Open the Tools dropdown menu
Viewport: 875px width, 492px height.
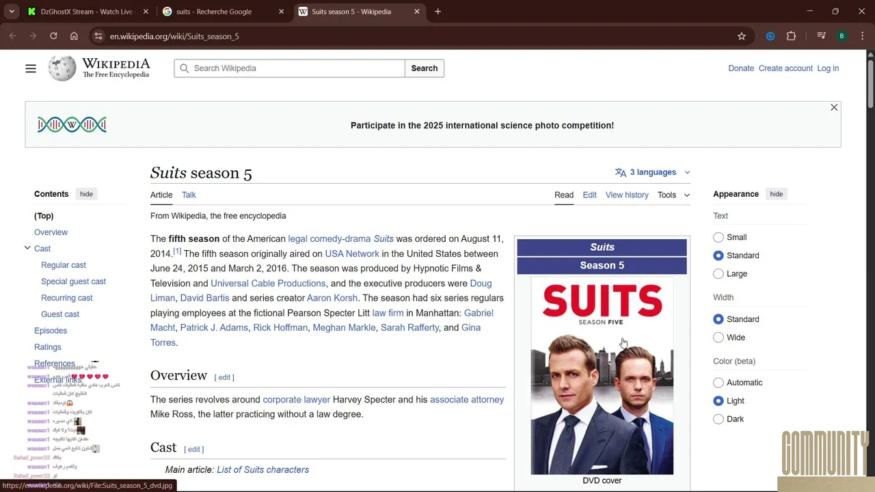tap(673, 195)
